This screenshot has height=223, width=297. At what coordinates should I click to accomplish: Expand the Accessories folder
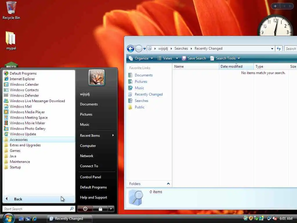coord(39,140)
